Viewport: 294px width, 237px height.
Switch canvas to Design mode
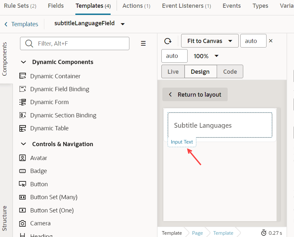click(x=200, y=72)
